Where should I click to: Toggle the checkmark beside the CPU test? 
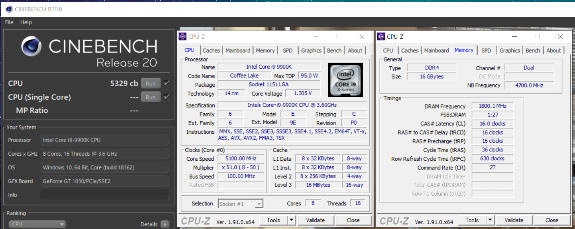(x=167, y=83)
